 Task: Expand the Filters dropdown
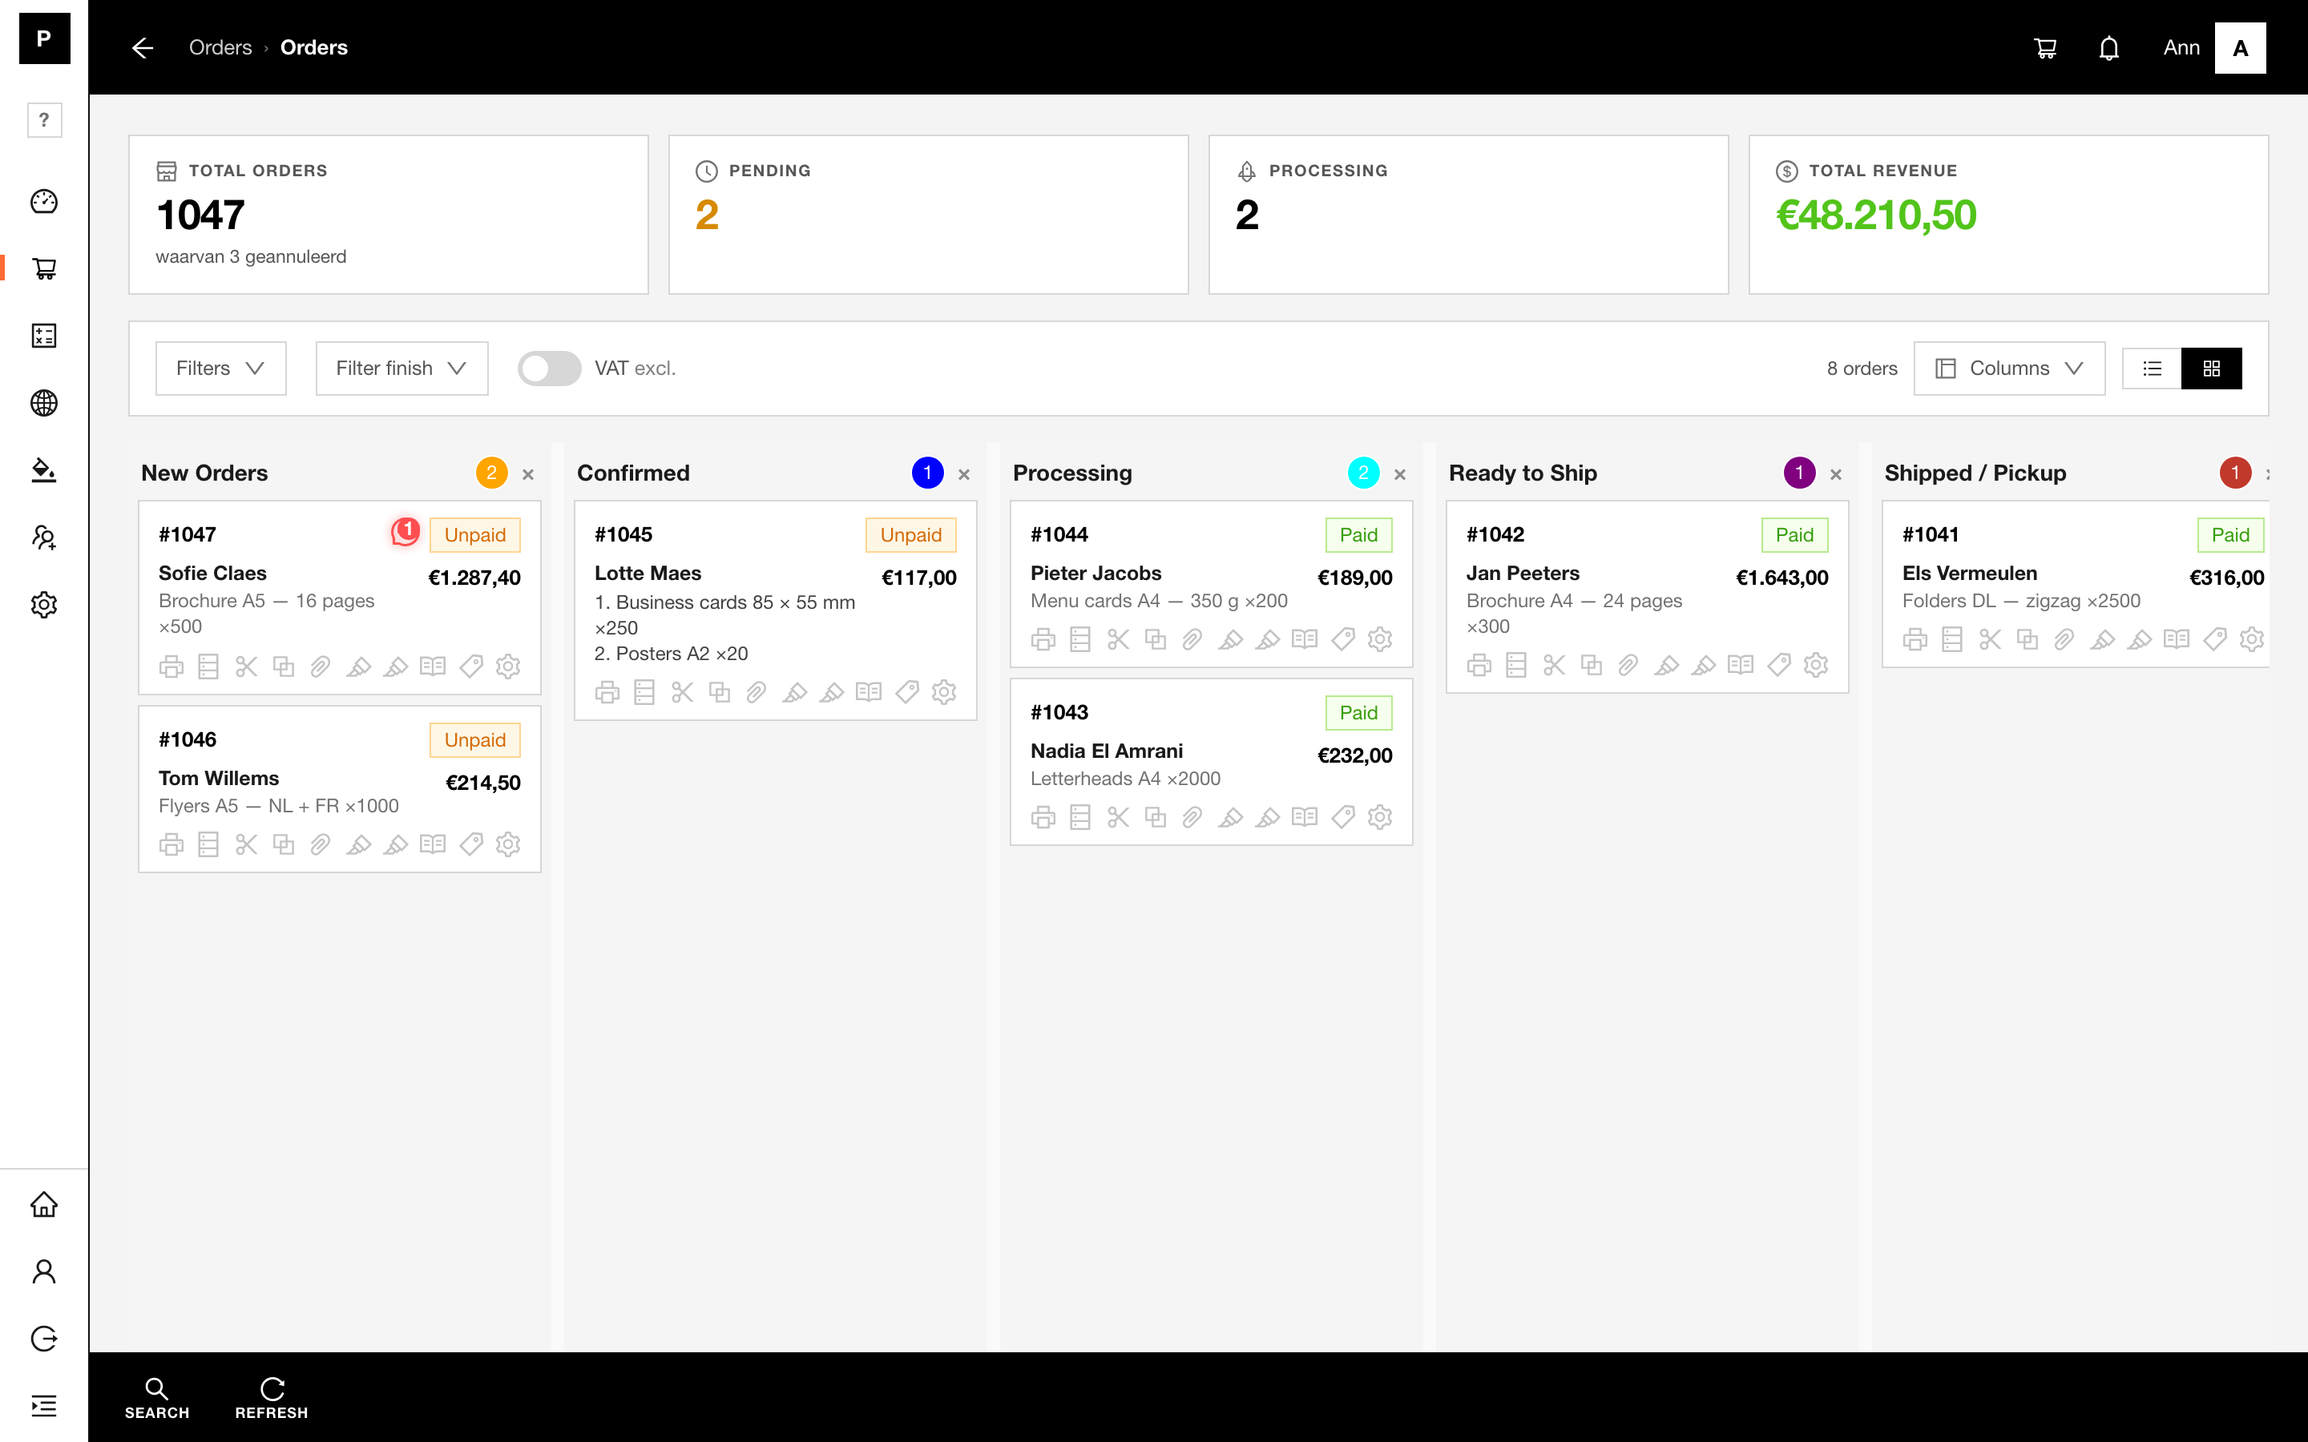pos(220,369)
